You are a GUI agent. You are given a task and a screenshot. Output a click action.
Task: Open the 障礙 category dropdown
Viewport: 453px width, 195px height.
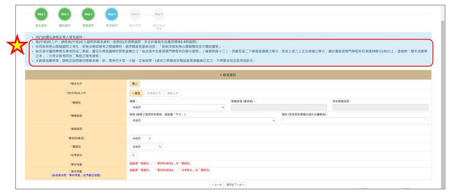[178, 107]
